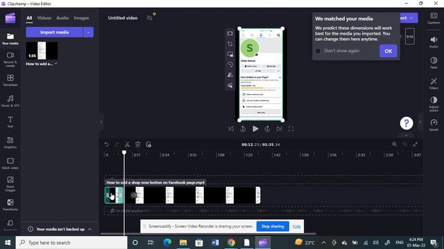Enter fullscreen preview
Image resolution: width=444 pixels, height=249 pixels.
(x=291, y=129)
